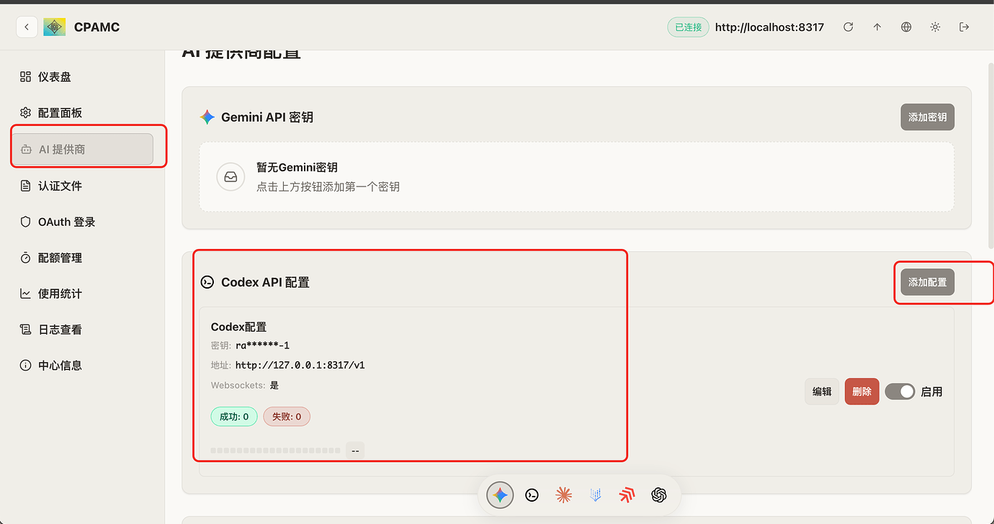
Task: Click the upward arrow icon in the header
Action: pyautogui.click(x=877, y=27)
